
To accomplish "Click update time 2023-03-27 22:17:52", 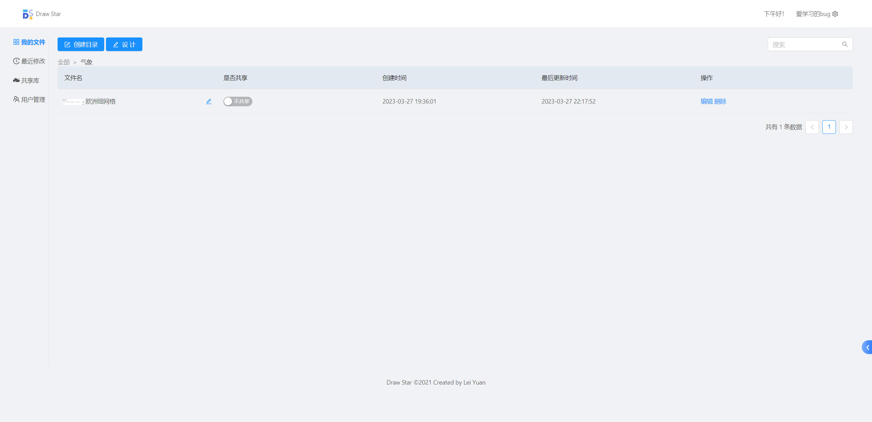I will 569,101.
